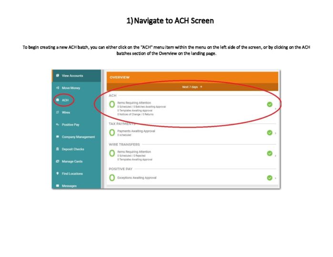Screen dimensions: 333x257
Task: Expand Wire Transfers row chevron
Action: pos(275,156)
